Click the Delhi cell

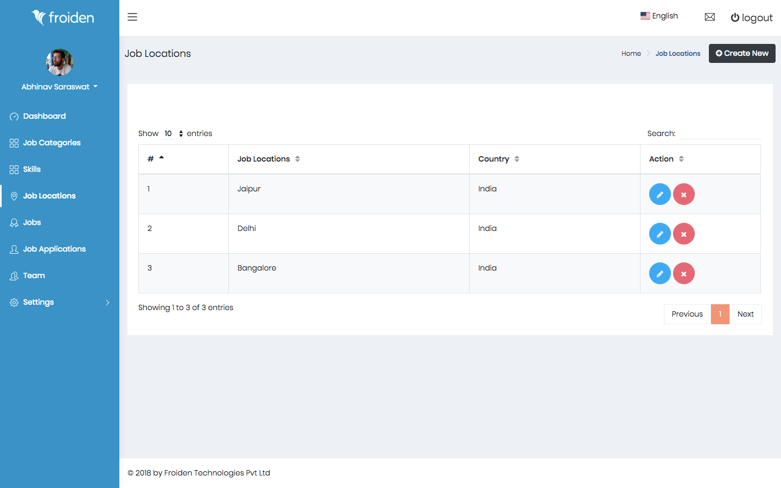(349, 234)
